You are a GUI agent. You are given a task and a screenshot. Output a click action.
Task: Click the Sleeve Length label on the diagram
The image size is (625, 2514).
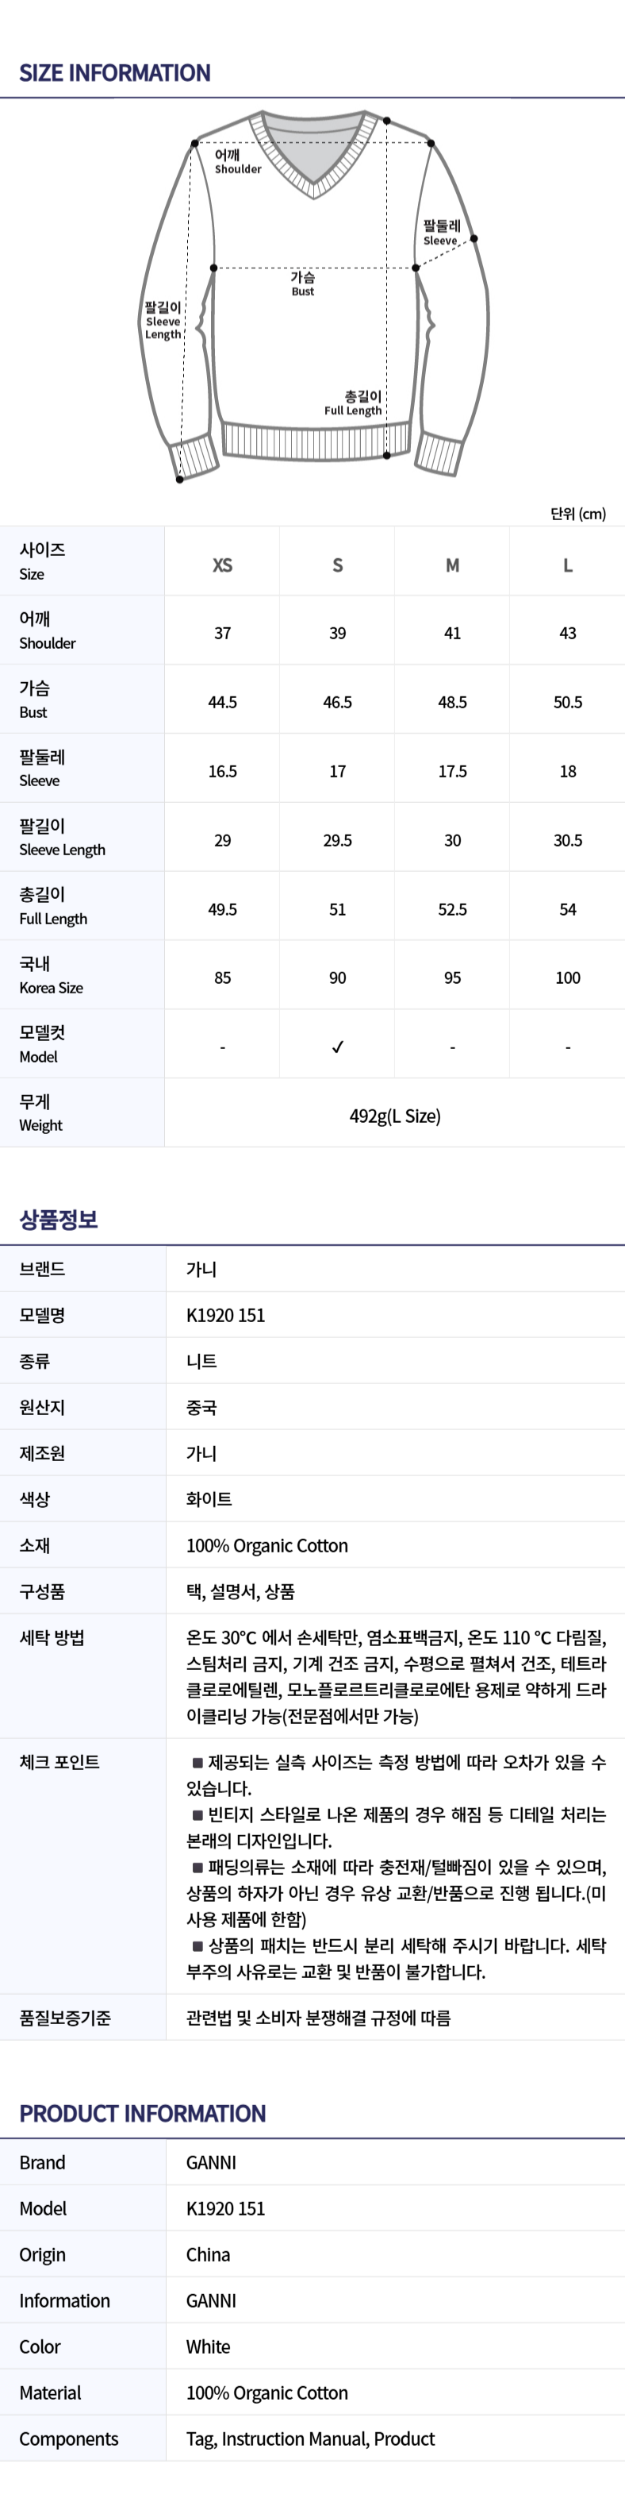(x=163, y=320)
